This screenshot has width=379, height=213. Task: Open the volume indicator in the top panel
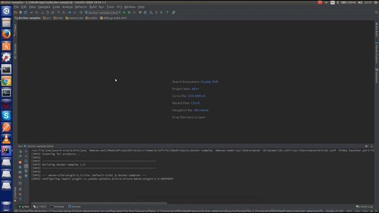click(360, 2)
